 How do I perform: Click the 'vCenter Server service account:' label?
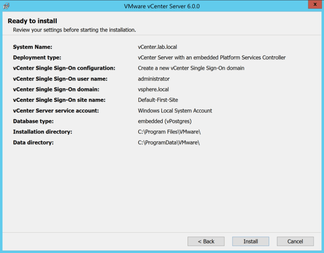(56, 111)
